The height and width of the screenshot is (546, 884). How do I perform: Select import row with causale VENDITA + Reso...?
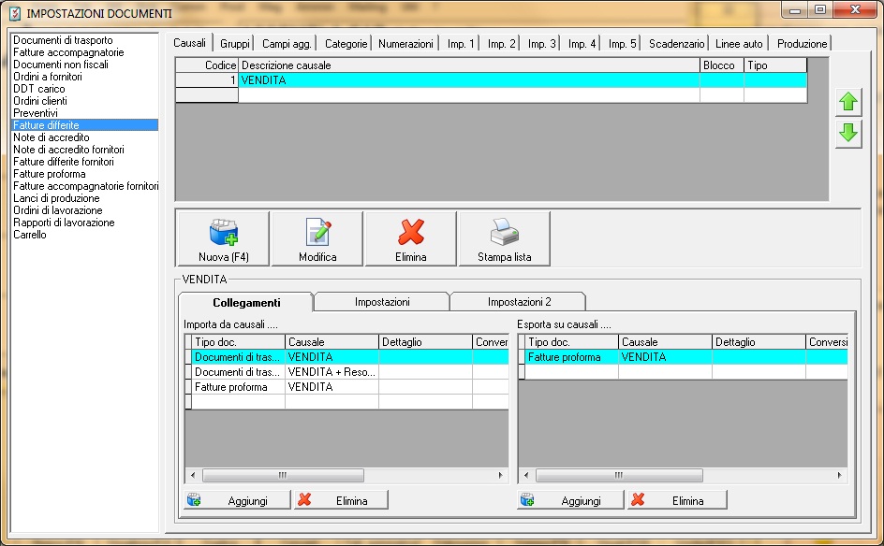(346, 371)
